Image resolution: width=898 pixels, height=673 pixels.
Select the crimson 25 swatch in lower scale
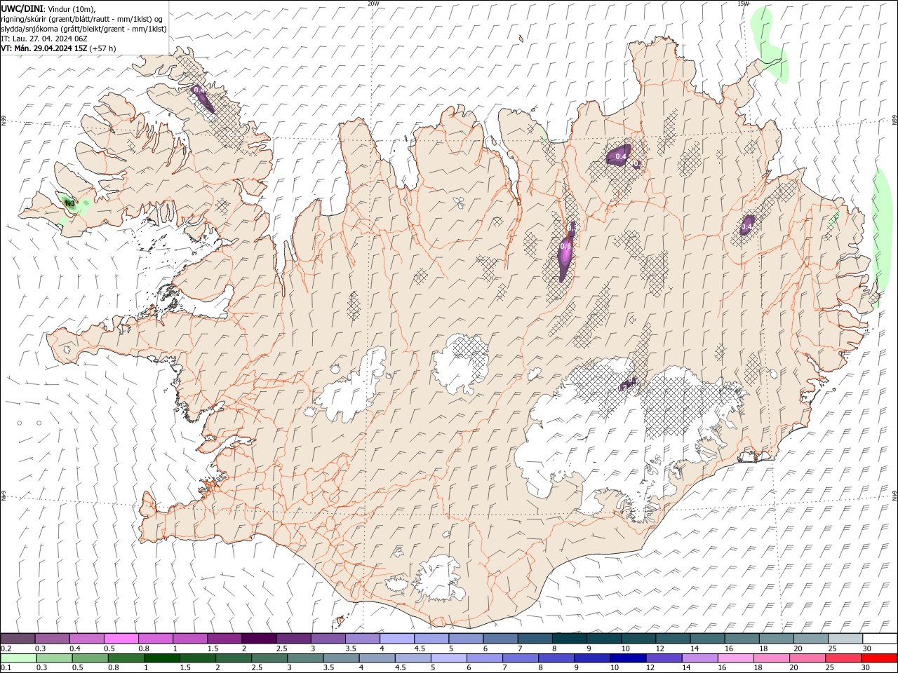pos(843,658)
